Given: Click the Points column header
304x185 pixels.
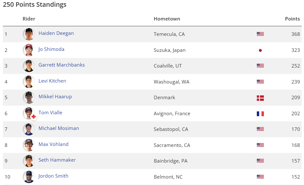Looking at the screenshot, I should click(x=292, y=19).
